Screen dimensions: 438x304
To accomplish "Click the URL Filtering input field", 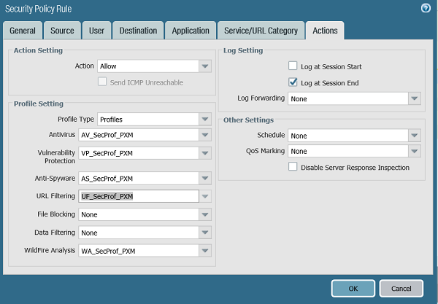I will (x=139, y=196).
